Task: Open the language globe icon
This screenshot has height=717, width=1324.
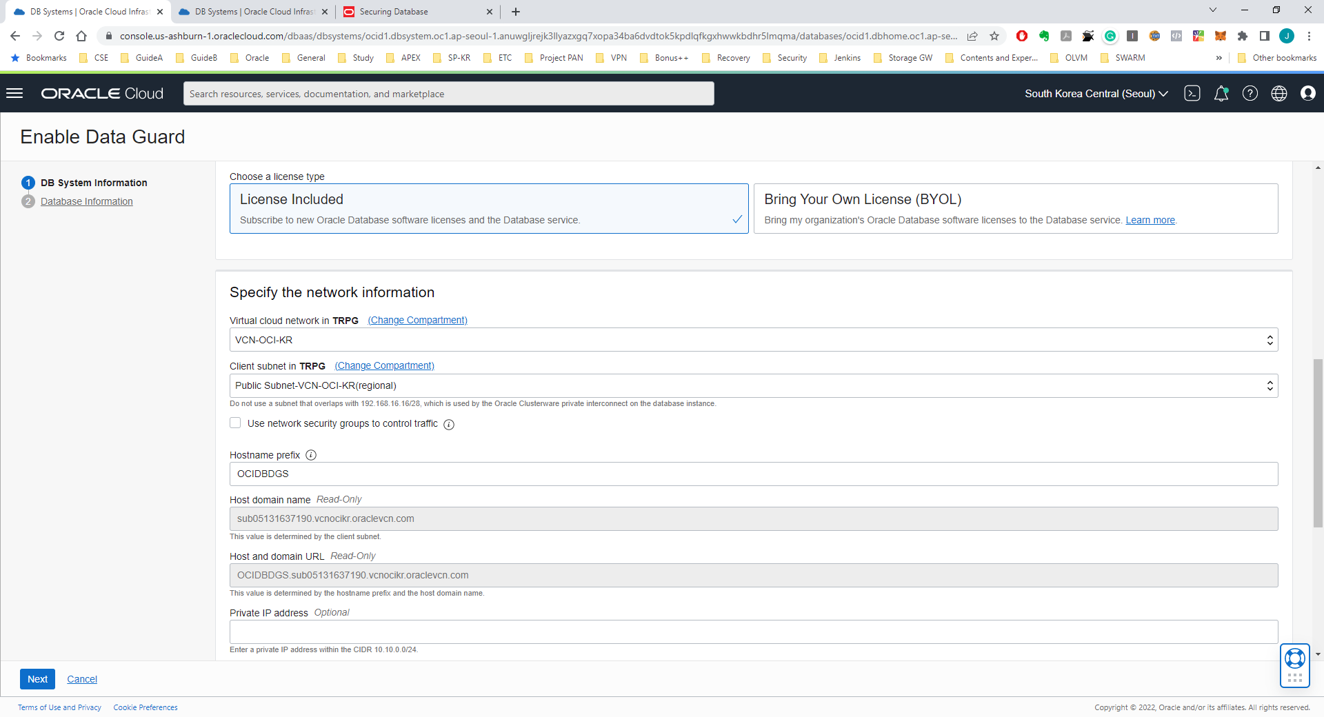Action: point(1279,93)
